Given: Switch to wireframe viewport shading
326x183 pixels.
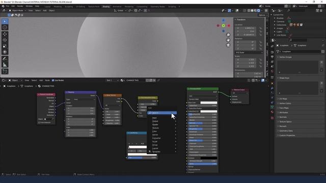Looking at the screenshot, I should [x=249, y=10].
